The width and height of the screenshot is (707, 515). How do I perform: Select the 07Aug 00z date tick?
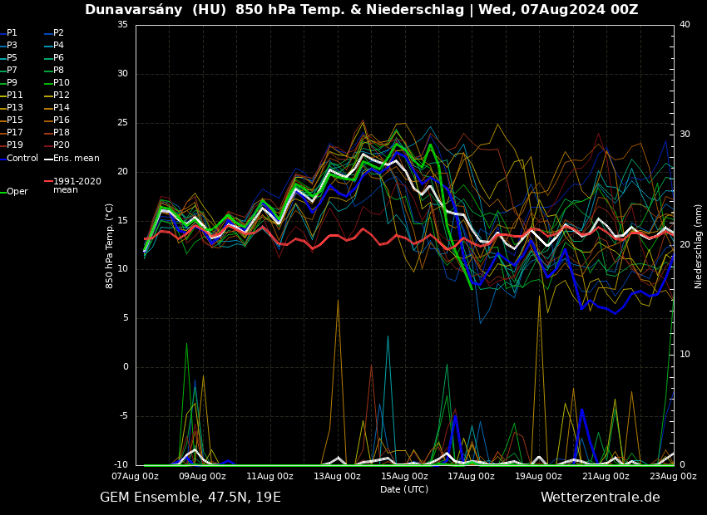point(136,477)
